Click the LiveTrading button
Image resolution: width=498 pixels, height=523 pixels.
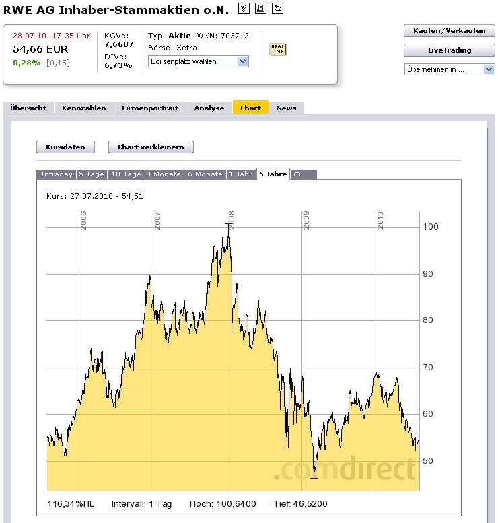[450, 50]
